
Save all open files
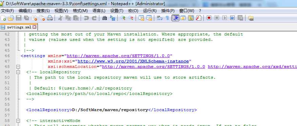click(x=26, y=18)
